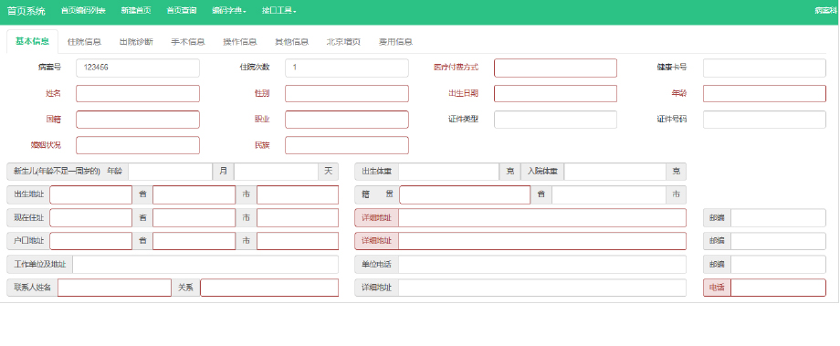Focus the 证件号码 input field

coord(764,120)
